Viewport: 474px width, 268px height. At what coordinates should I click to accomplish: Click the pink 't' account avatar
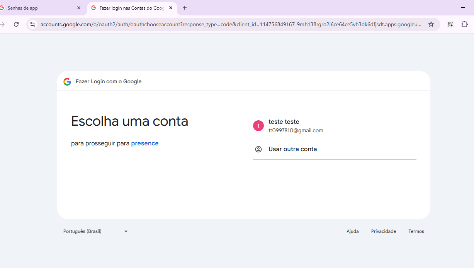point(258,126)
